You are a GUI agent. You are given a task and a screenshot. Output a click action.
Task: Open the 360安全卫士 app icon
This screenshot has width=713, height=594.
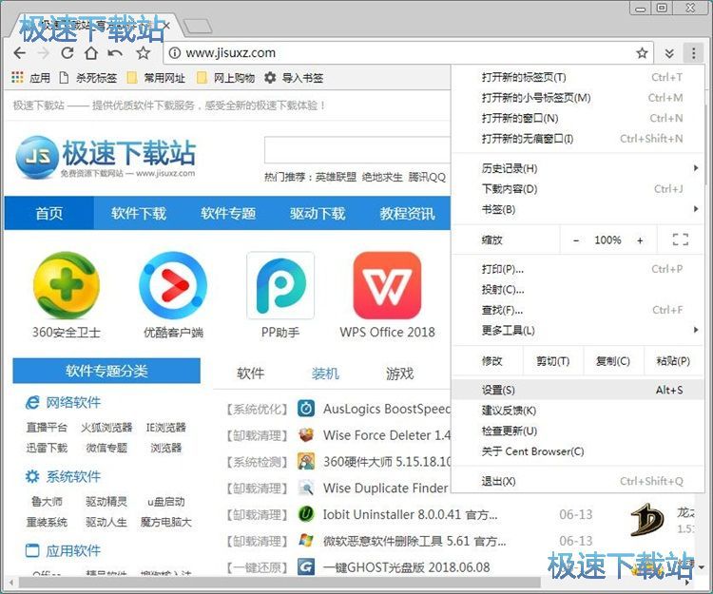pos(67,285)
